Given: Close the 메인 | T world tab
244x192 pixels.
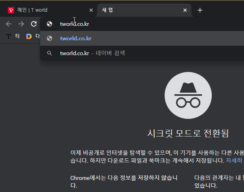Looking at the screenshot, I should [x=91, y=10].
